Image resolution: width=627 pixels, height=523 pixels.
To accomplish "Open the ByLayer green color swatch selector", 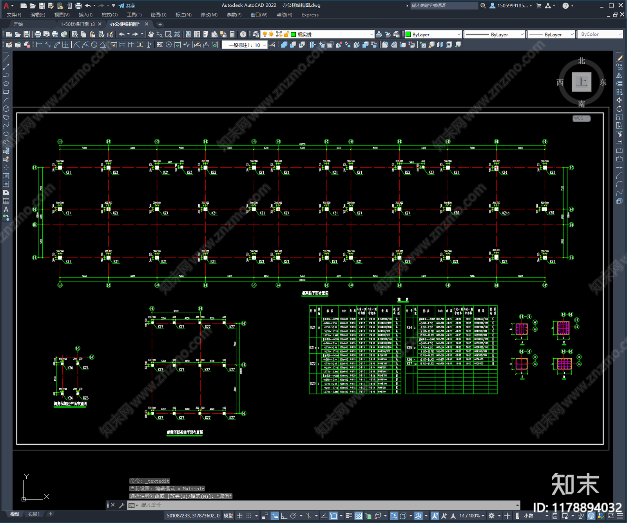I will click(x=433, y=35).
